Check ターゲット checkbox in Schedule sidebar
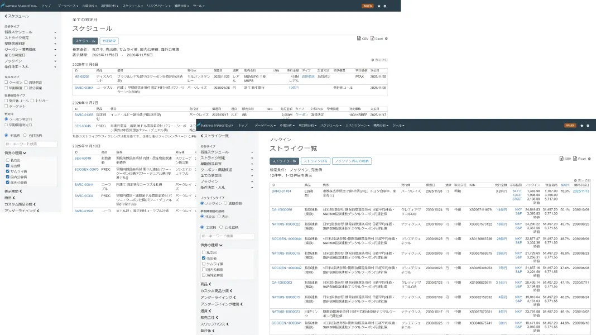 coord(6,106)
